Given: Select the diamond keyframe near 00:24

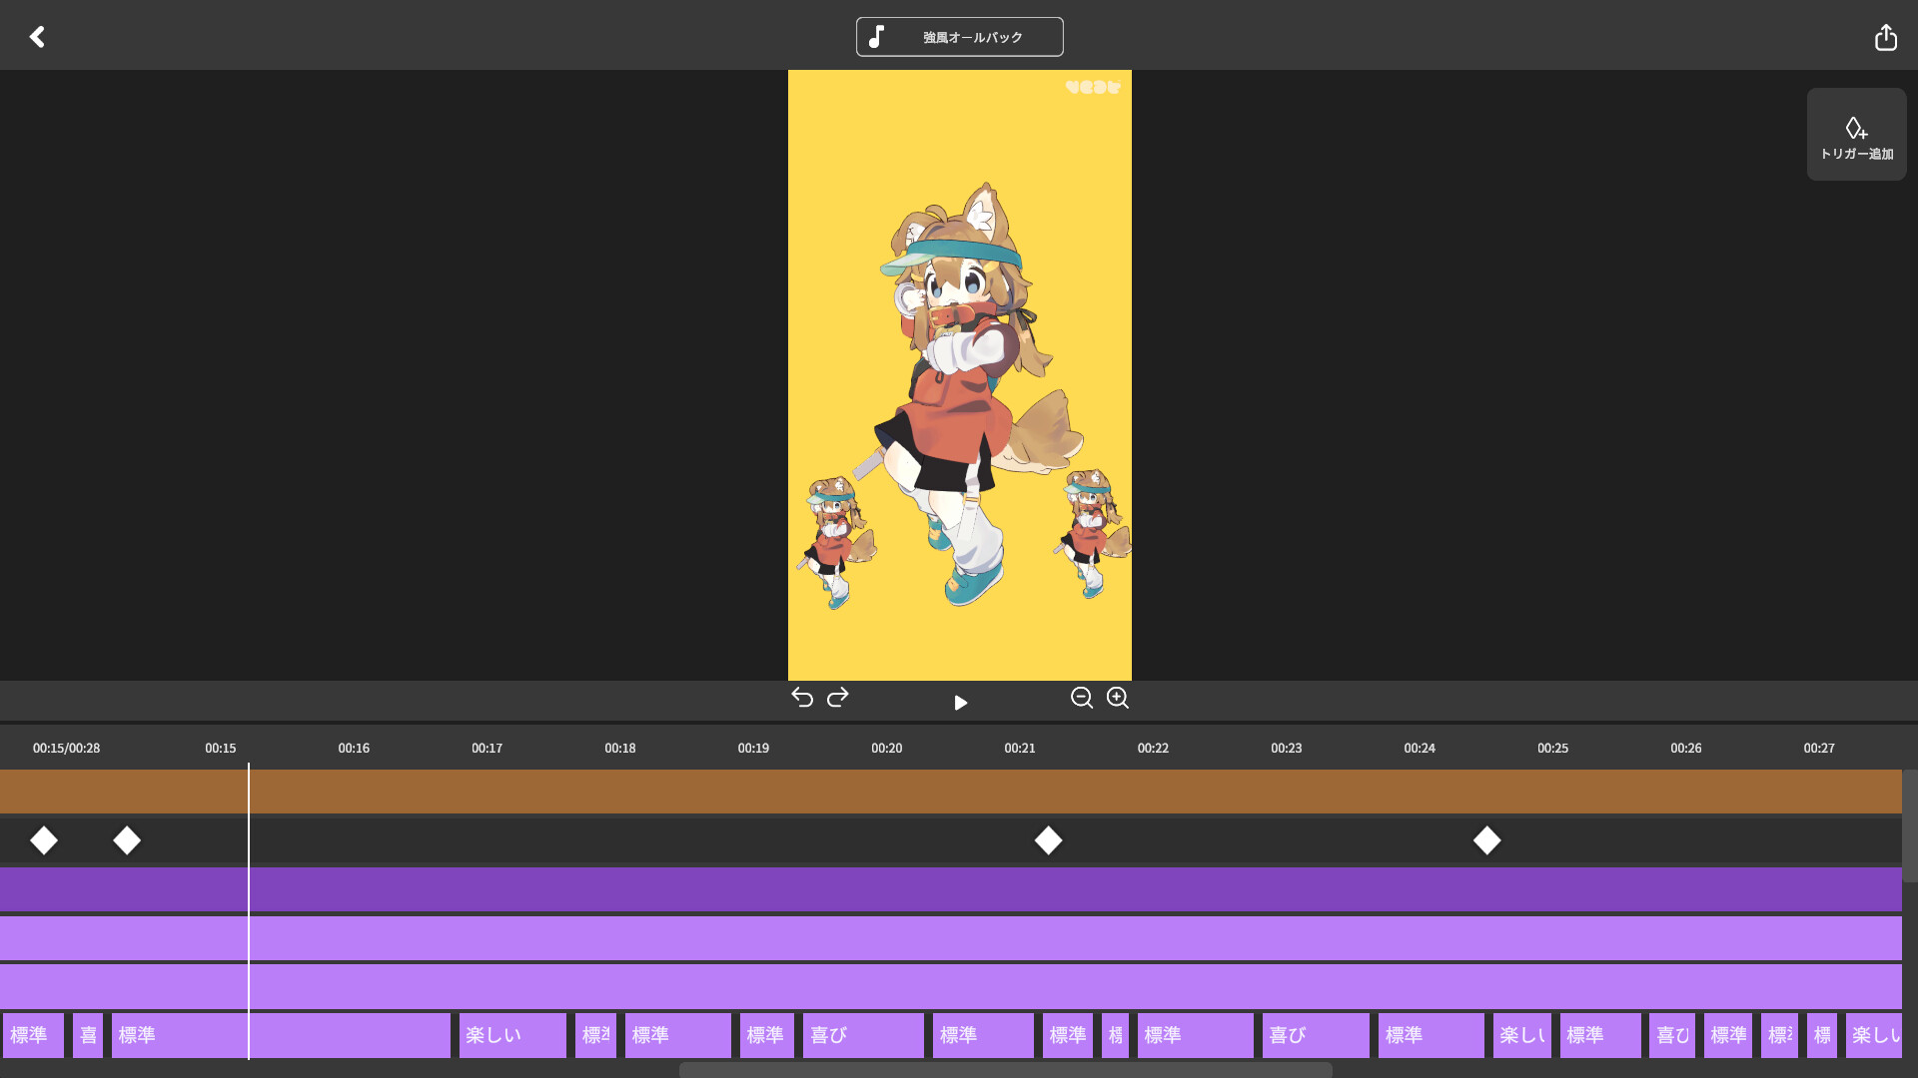Looking at the screenshot, I should [1486, 840].
